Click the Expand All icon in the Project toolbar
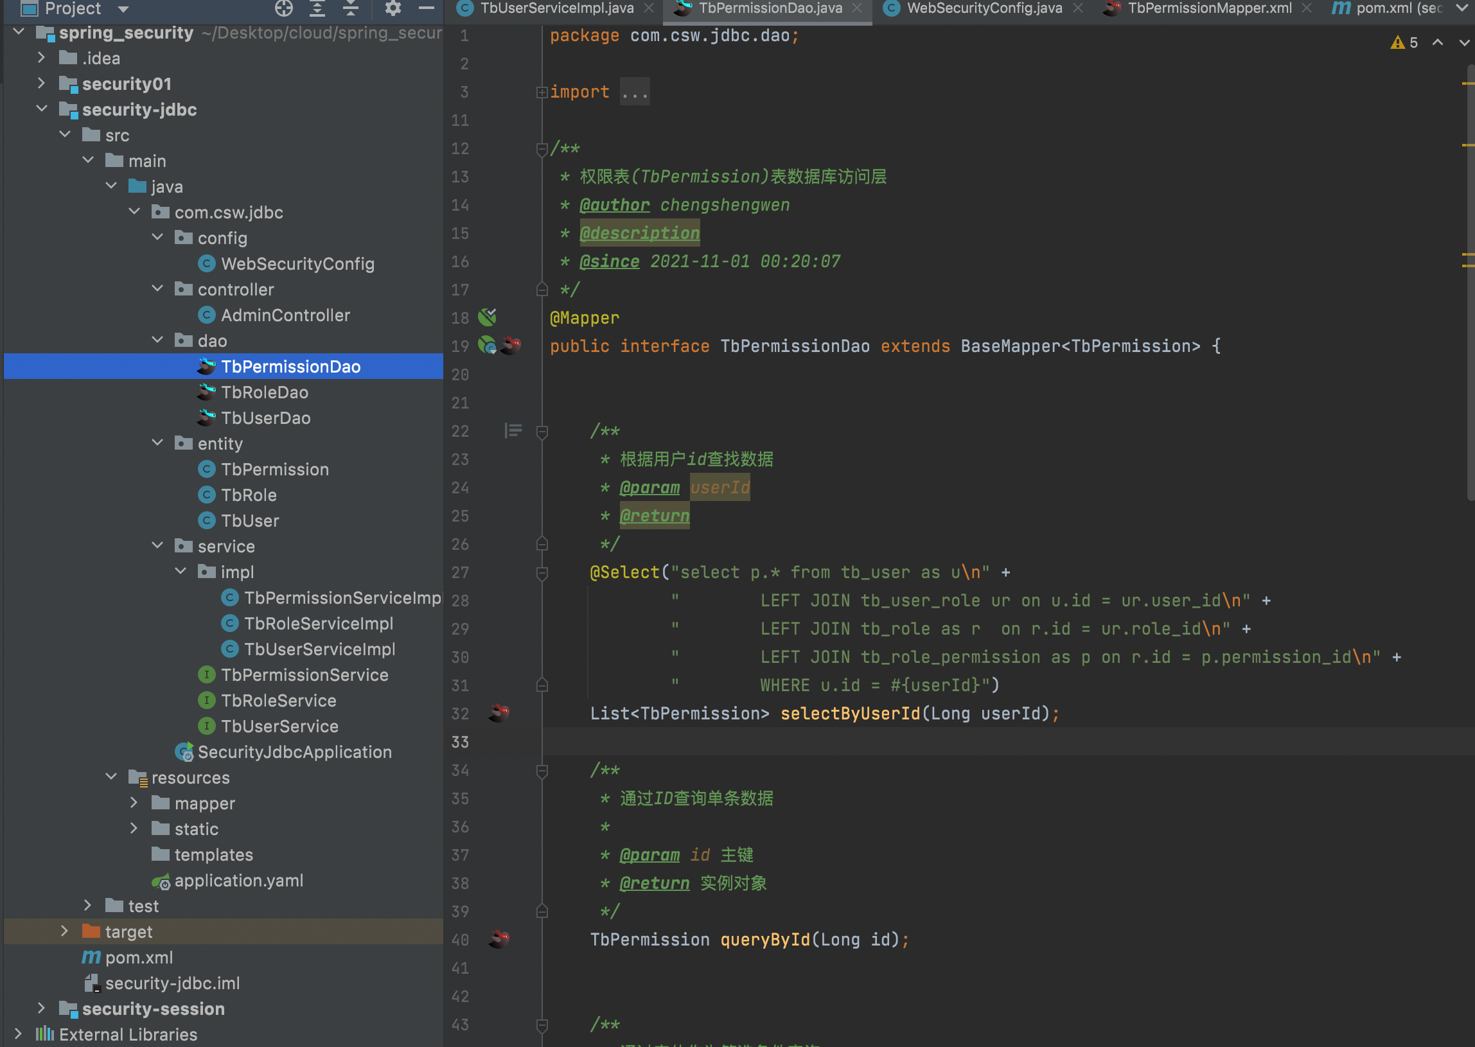1475x1047 pixels. (317, 8)
